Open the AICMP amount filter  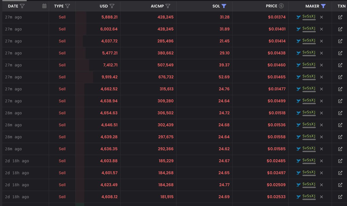click(x=168, y=6)
